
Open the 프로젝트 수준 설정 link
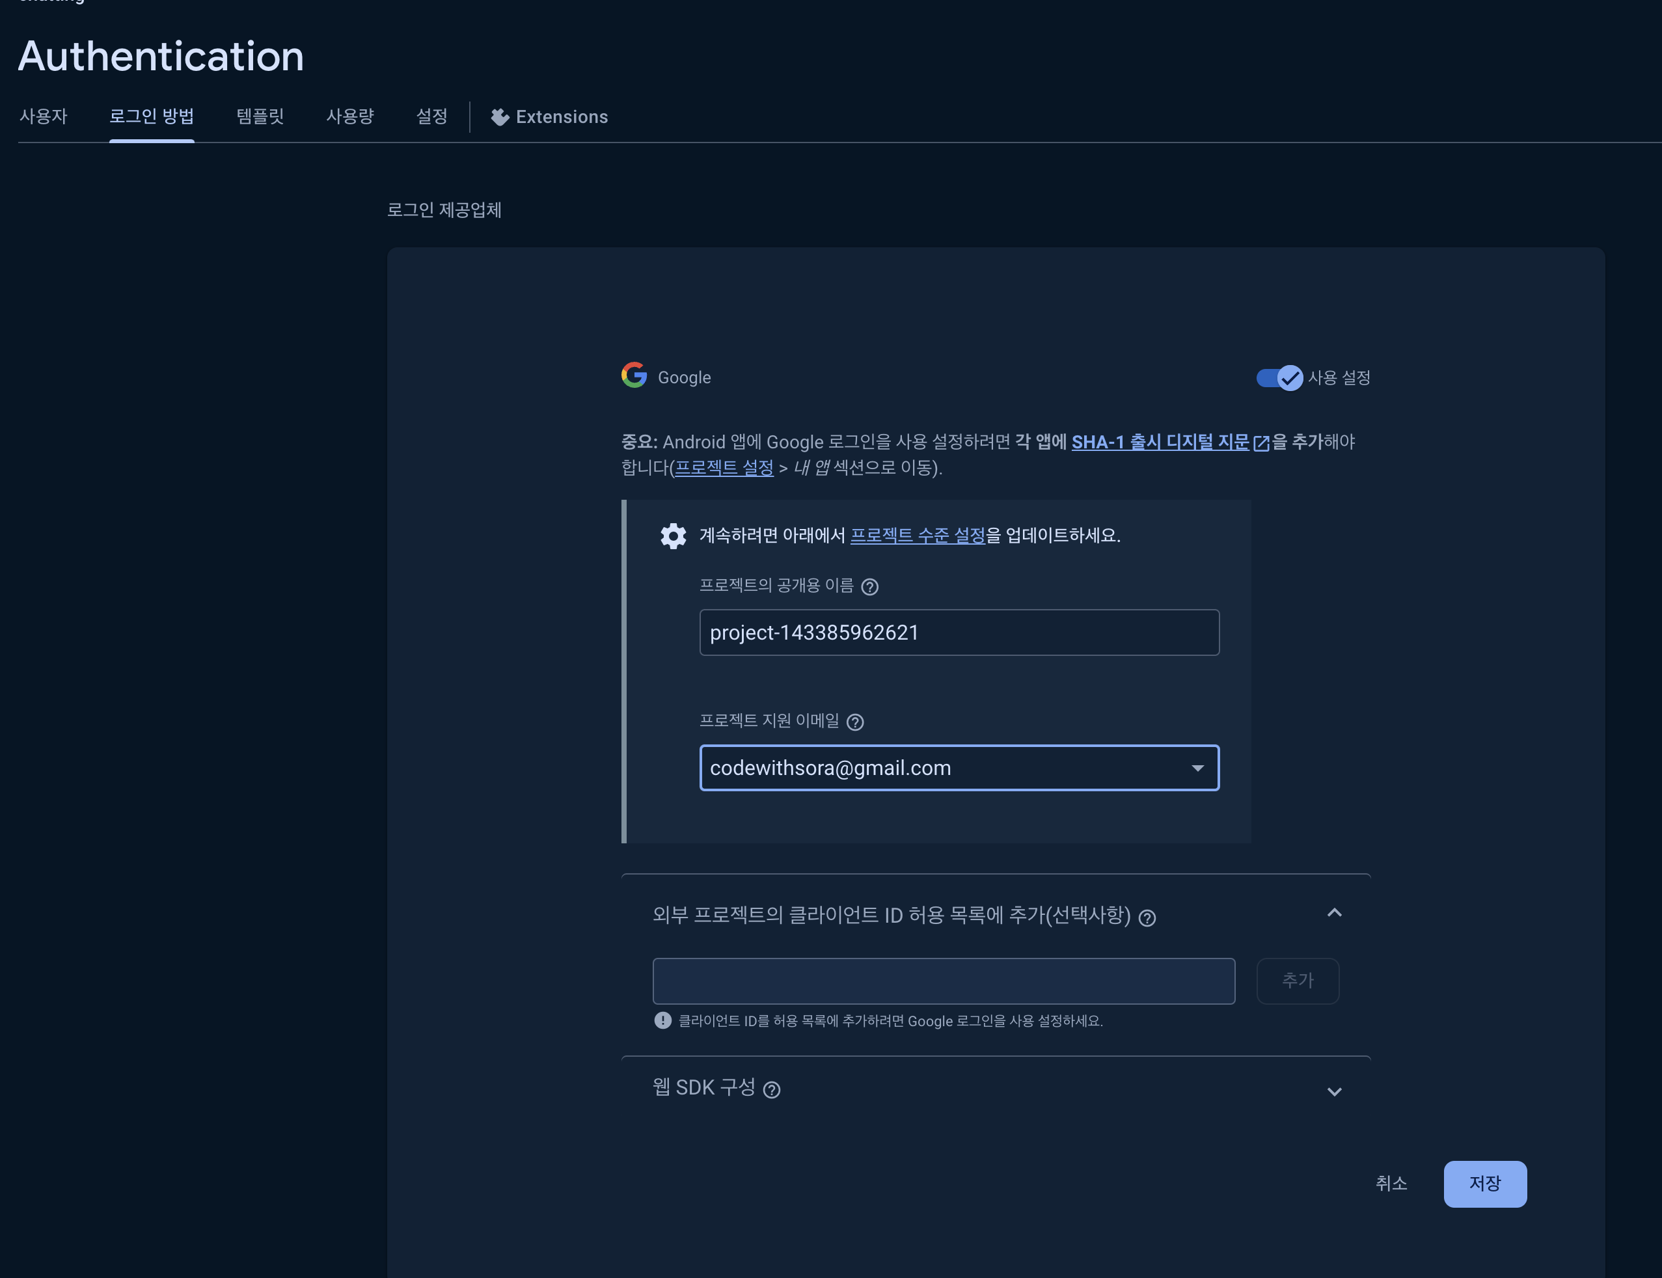coord(918,536)
